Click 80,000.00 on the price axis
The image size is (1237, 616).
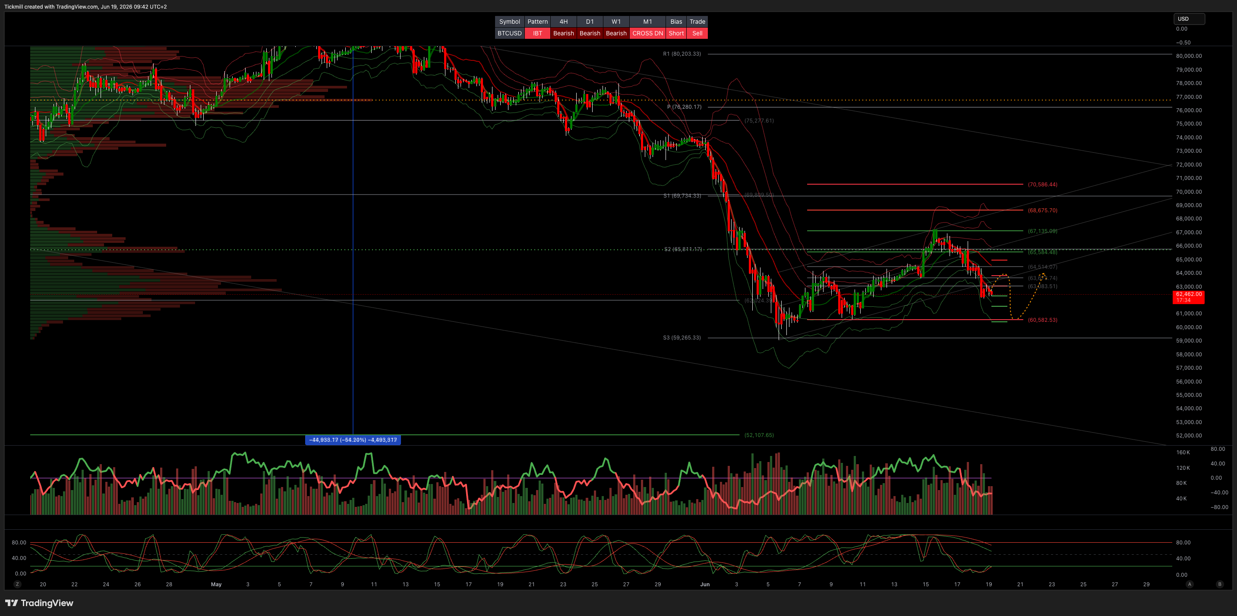click(1189, 56)
